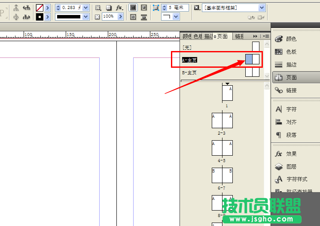Click the black stroke color swatch
This screenshot has width=320, height=226.
(x=40, y=17)
